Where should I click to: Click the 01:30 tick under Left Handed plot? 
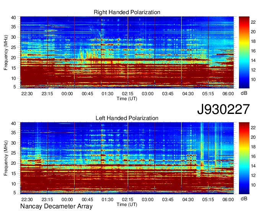(x=107, y=200)
